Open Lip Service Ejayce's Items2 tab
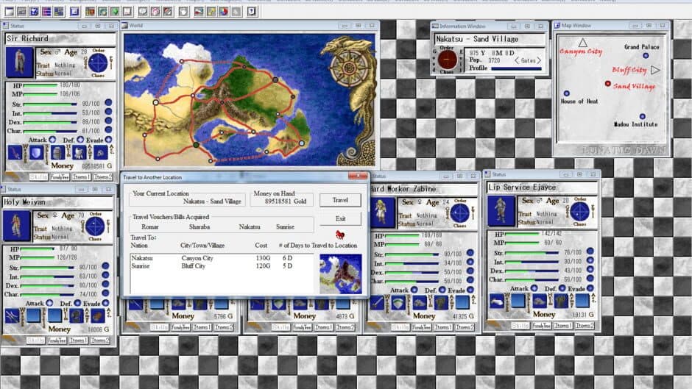The height and width of the screenshot is (389, 692). click(585, 326)
